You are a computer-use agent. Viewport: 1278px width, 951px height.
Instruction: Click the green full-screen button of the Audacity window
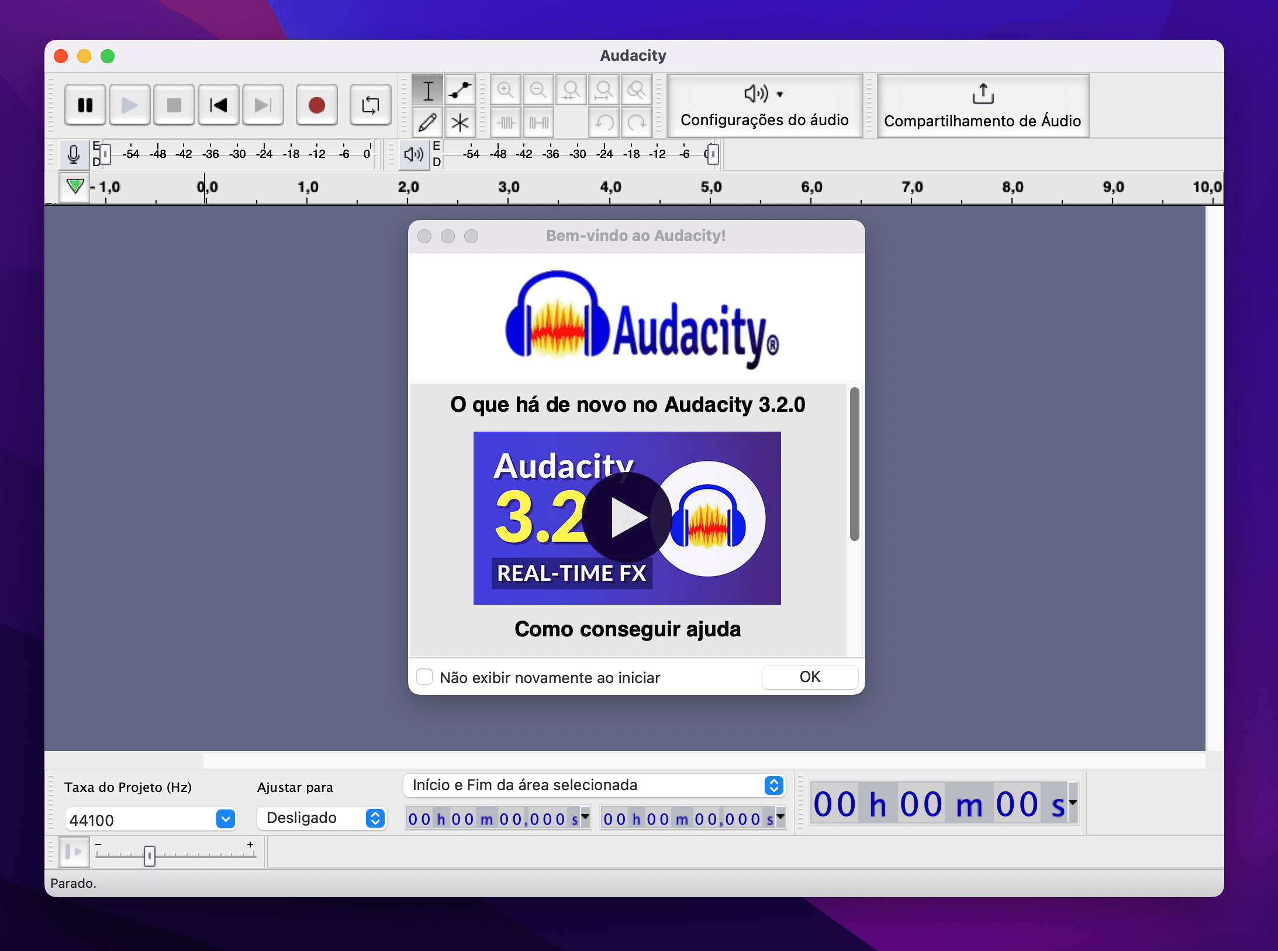(108, 56)
